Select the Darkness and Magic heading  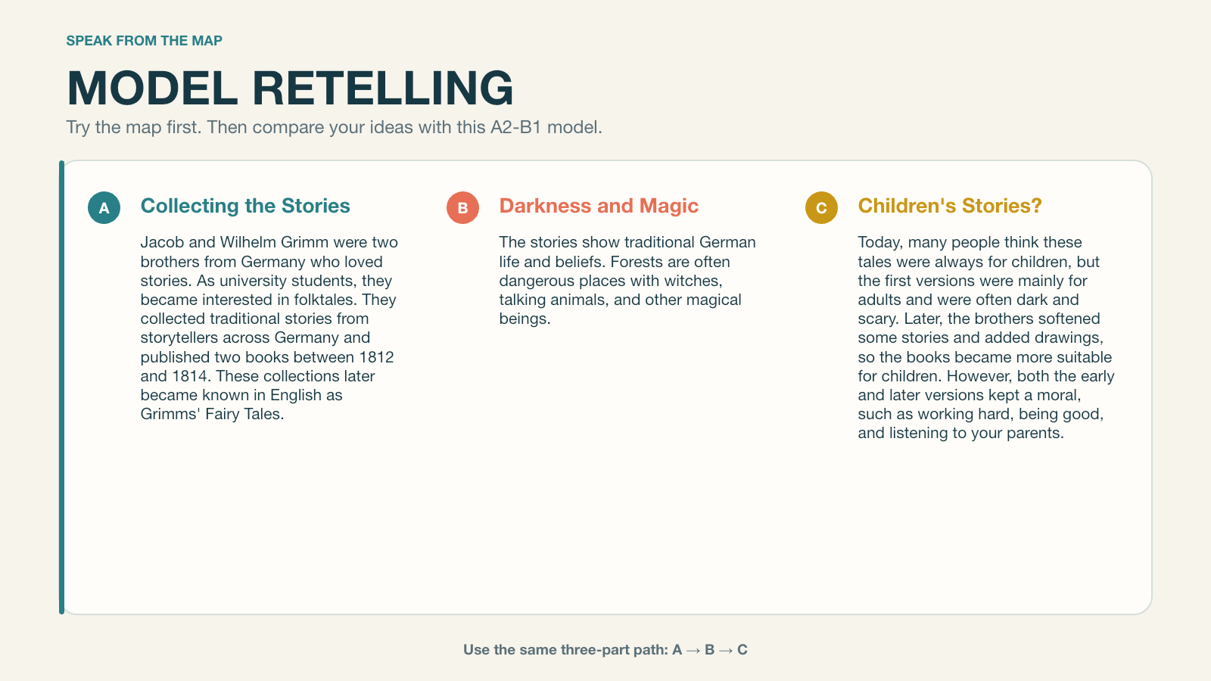(599, 206)
